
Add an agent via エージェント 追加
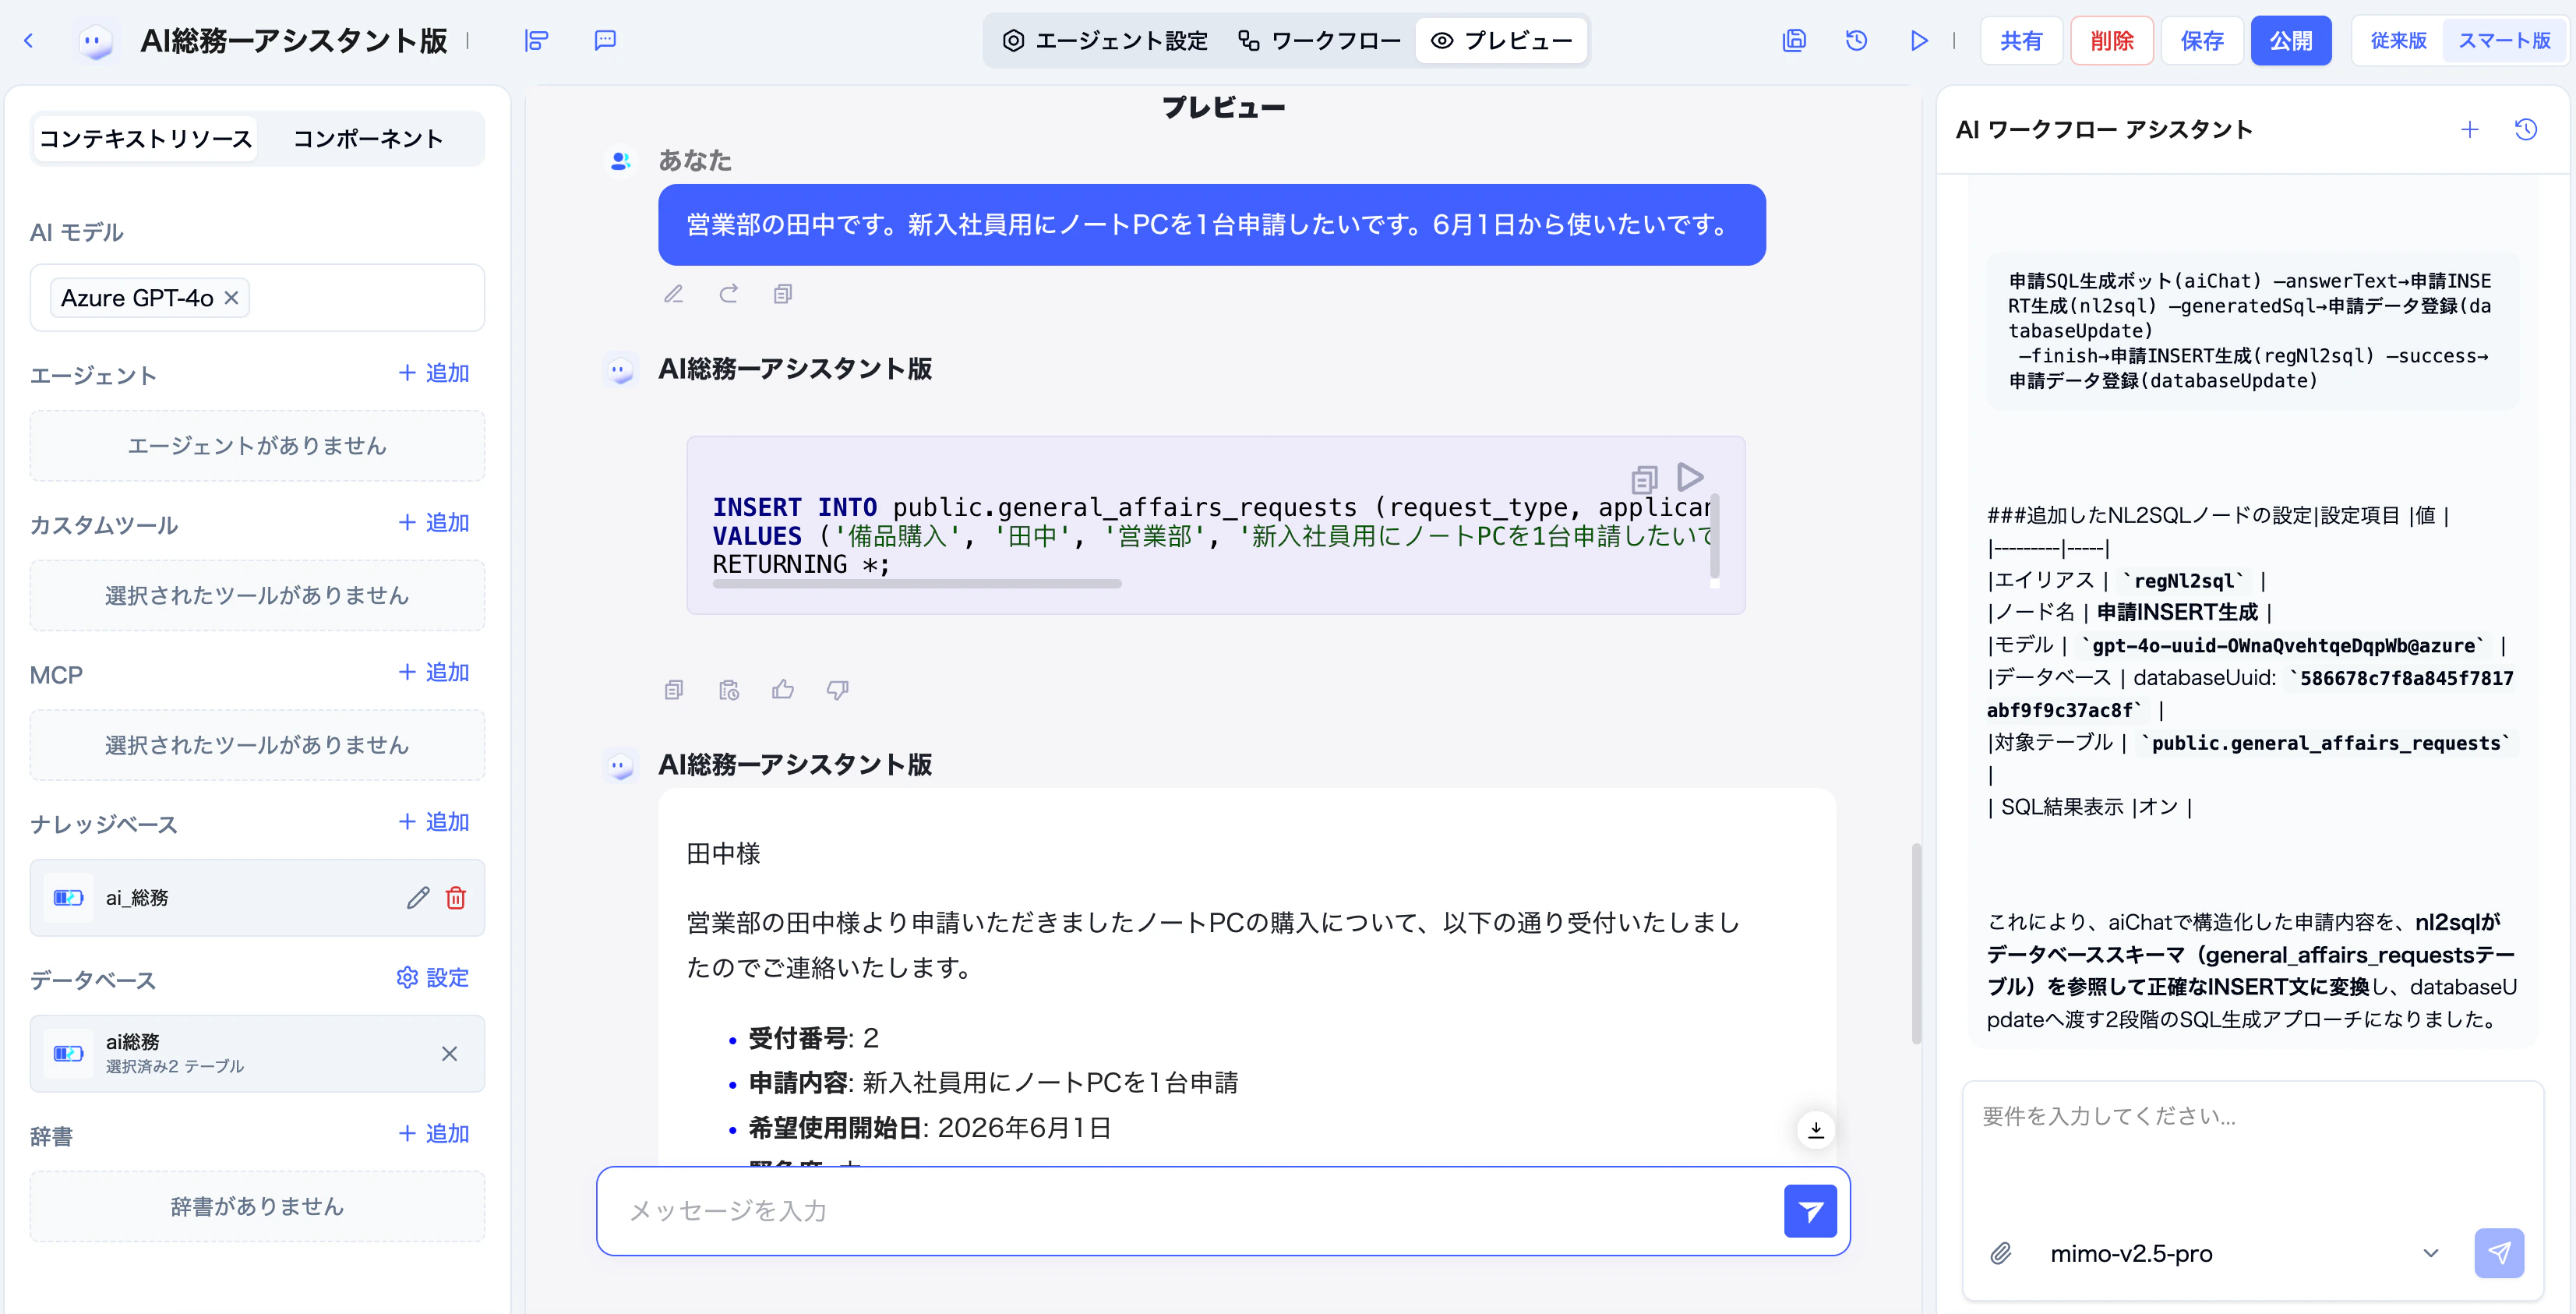[434, 373]
